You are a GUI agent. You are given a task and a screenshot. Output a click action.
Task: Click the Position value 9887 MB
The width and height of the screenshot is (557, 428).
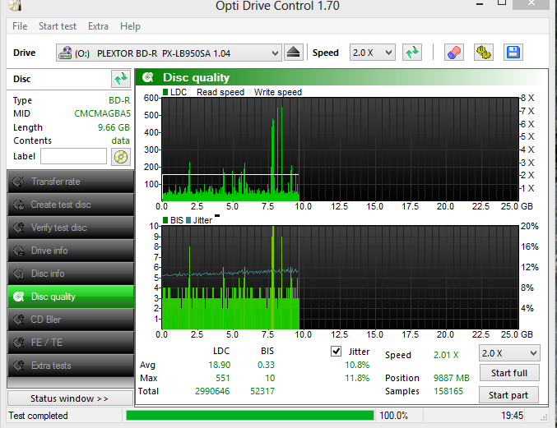point(452,378)
